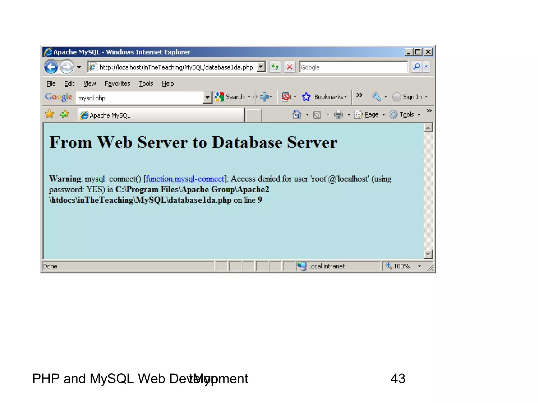Click the Add to Favorites icon

coord(65,114)
